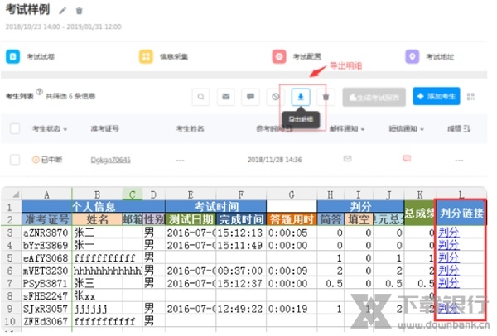Click the 姓名 header cell in spreadsheet

(x=97, y=219)
